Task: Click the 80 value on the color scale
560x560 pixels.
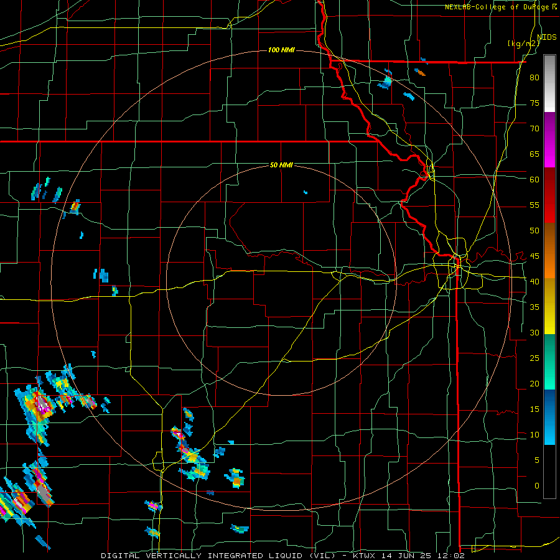Action: tap(534, 78)
